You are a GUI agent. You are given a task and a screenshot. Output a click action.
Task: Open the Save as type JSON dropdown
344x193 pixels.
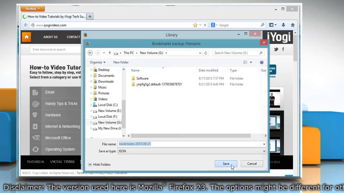[192, 151]
